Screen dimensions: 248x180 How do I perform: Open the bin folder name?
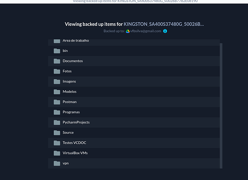(65, 51)
